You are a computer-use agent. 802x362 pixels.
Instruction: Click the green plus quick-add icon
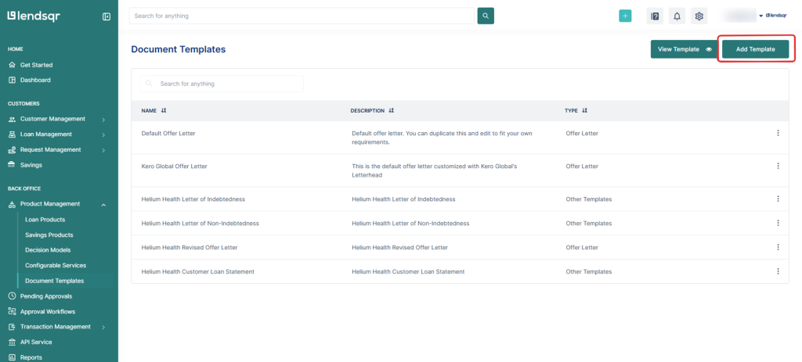pos(625,16)
